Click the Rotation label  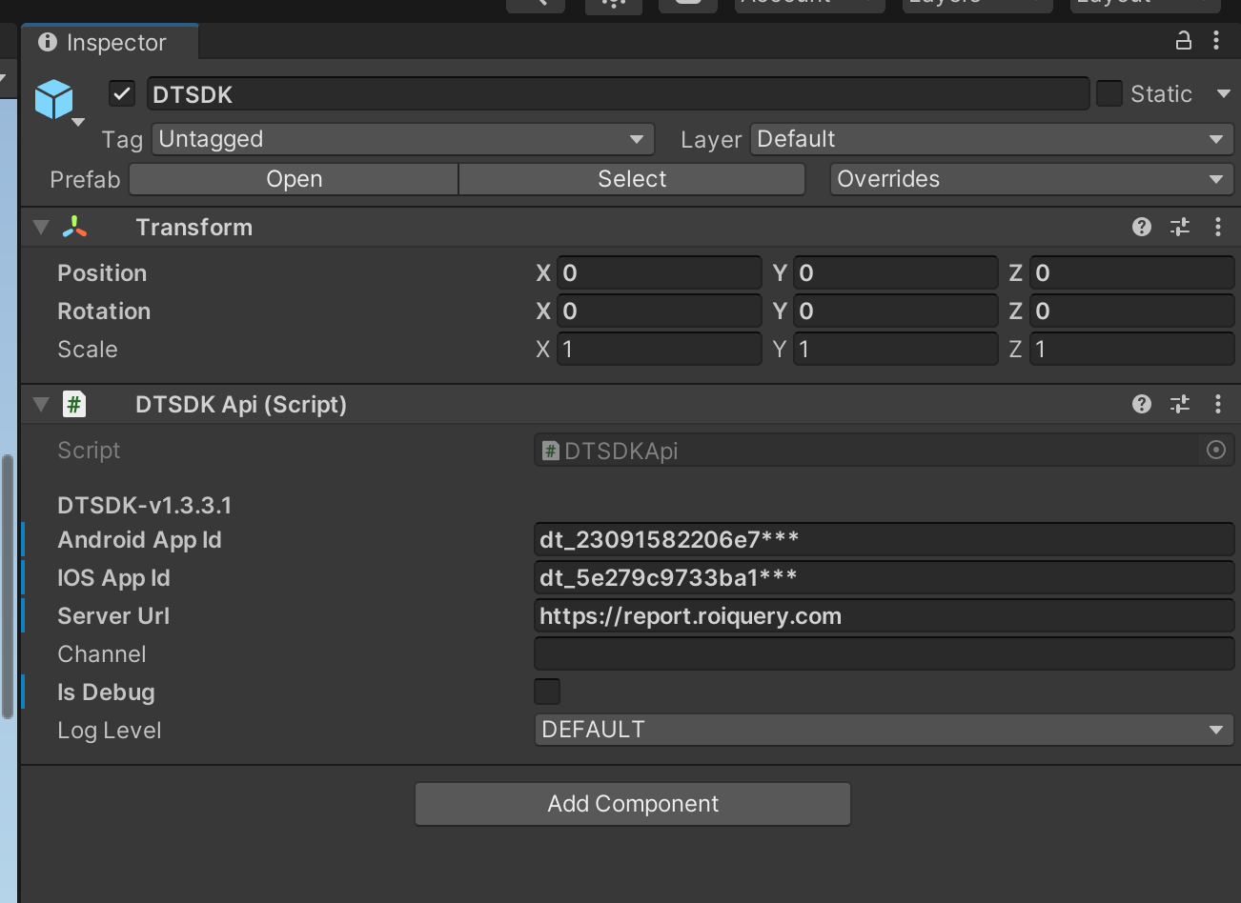click(104, 311)
